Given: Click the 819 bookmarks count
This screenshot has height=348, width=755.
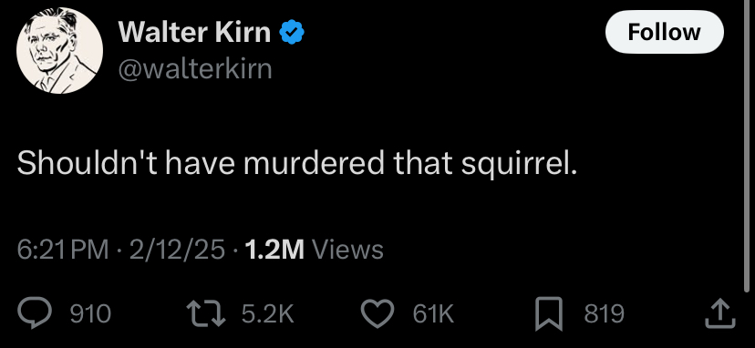Looking at the screenshot, I should (605, 313).
